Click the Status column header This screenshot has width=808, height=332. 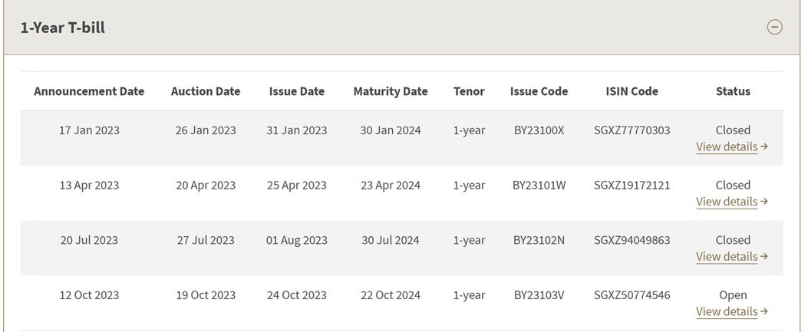click(x=733, y=91)
